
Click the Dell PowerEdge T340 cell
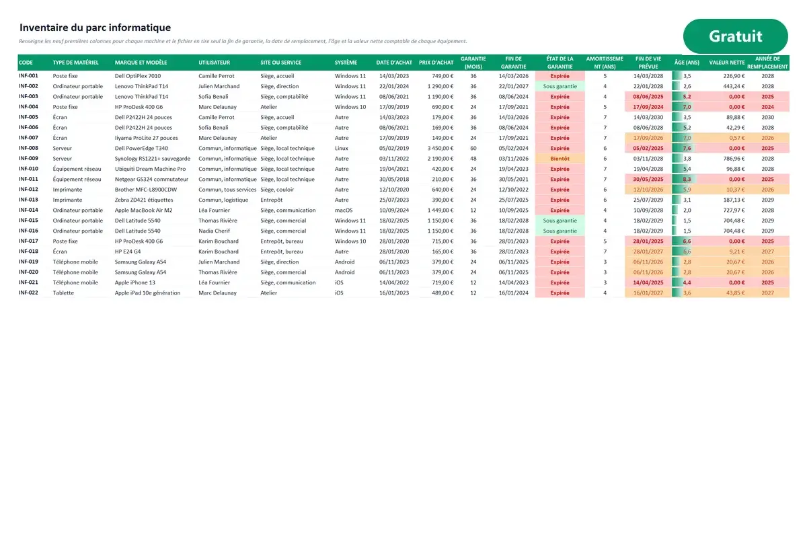click(x=141, y=148)
